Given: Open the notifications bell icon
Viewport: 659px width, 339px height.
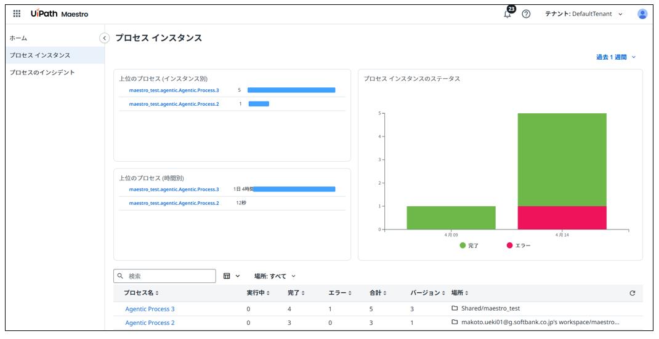Looking at the screenshot, I should 507,14.
